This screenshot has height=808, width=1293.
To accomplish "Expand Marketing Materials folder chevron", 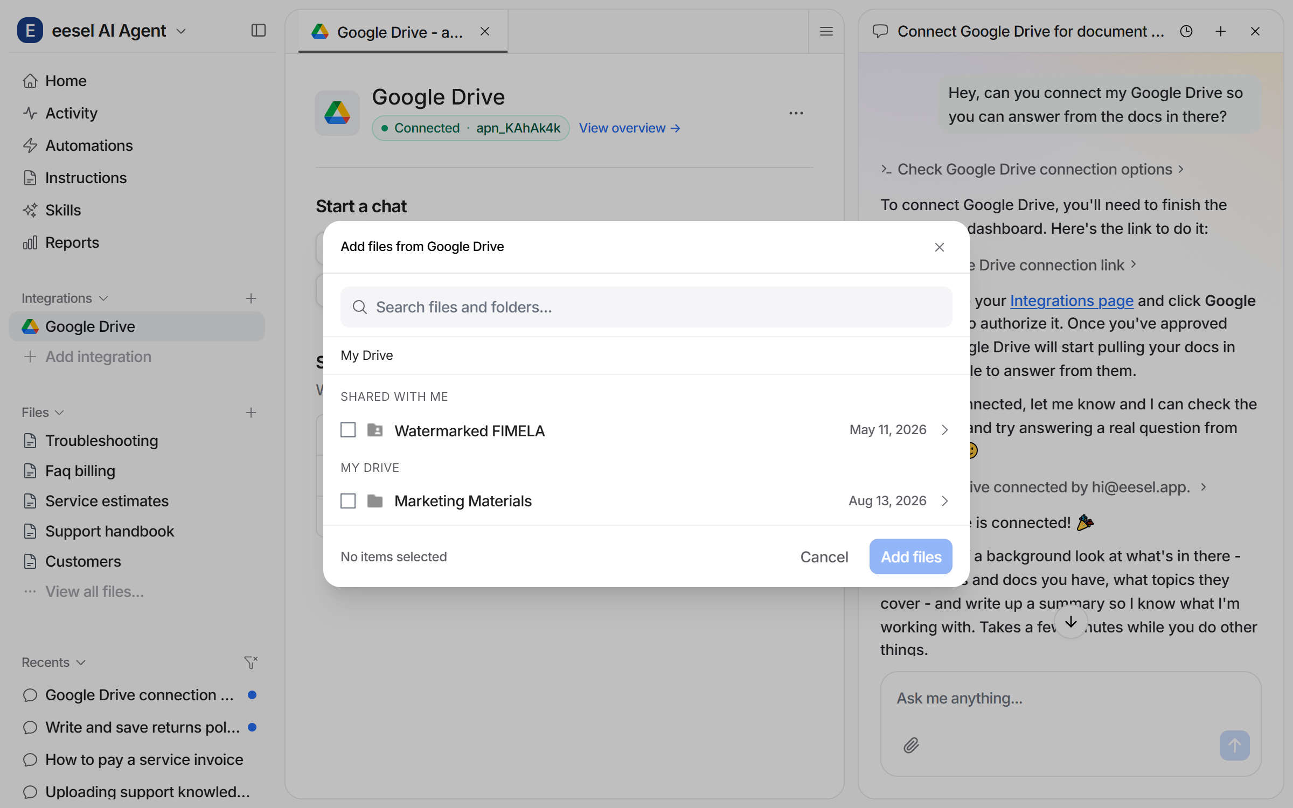I will pos(945,501).
